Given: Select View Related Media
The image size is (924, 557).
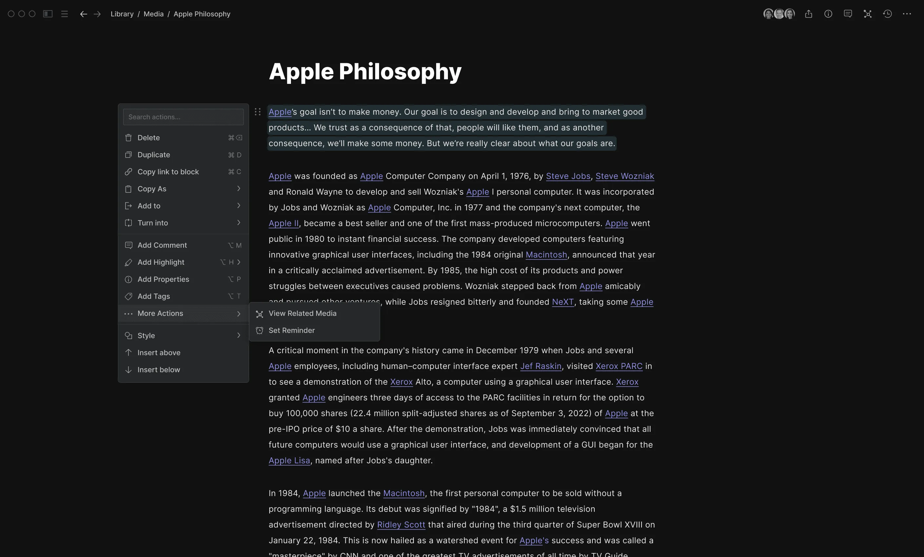Looking at the screenshot, I should tap(314, 313).
